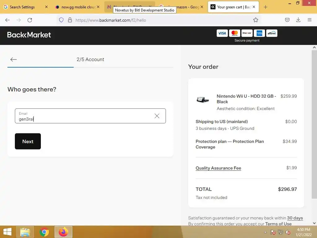Click the Back Market logo
The width and height of the screenshot is (317, 238).
pos(29,35)
